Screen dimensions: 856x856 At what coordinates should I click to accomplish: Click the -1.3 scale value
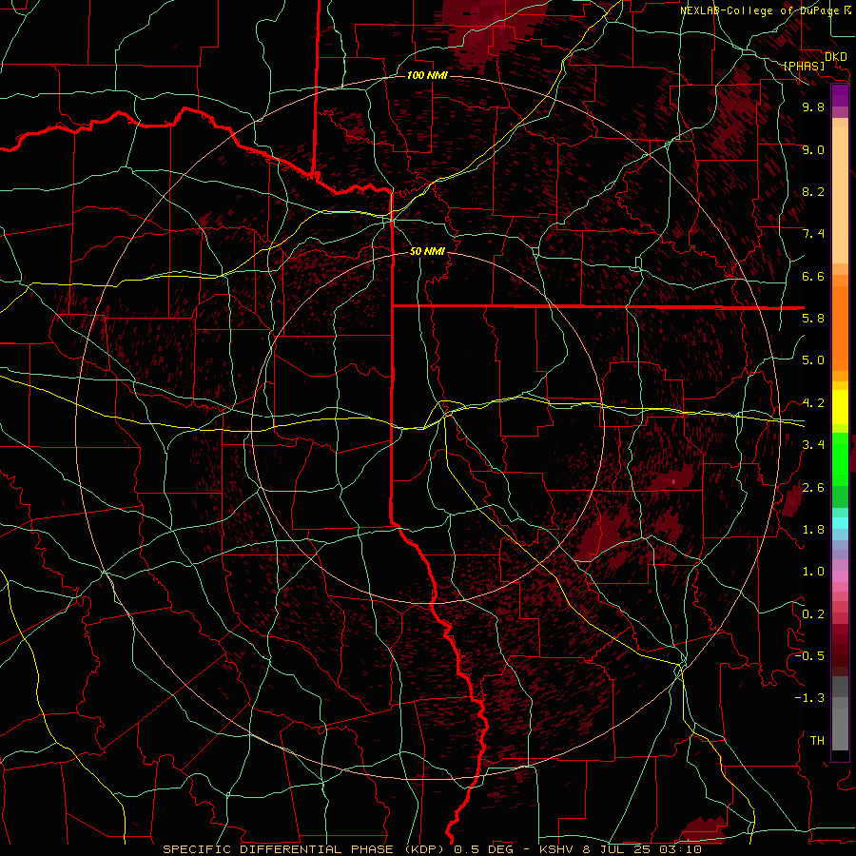pos(809,698)
